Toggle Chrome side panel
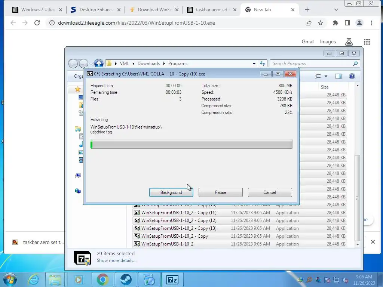The image size is (383, 287). 347,23
